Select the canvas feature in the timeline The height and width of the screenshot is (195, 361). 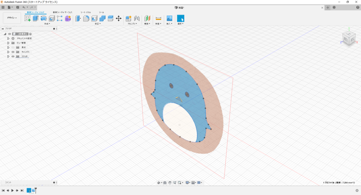pyautogui.click(x=34, y=190)
